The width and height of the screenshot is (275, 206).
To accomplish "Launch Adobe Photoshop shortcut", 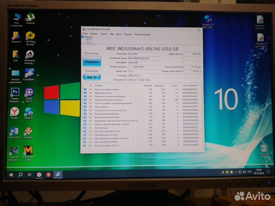I will click(x=15, y=95).
